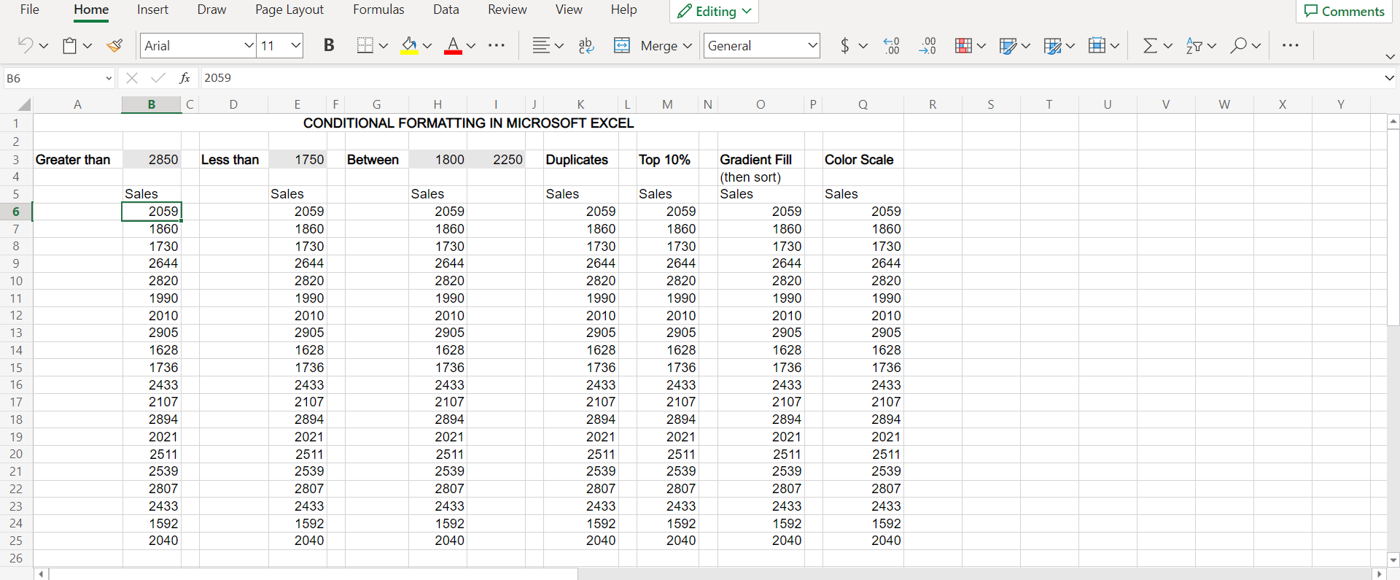The height and width of the screenshot is (580, 1400).
Task: Select the Less than value 1750 cell
Action: click(297, 160)
